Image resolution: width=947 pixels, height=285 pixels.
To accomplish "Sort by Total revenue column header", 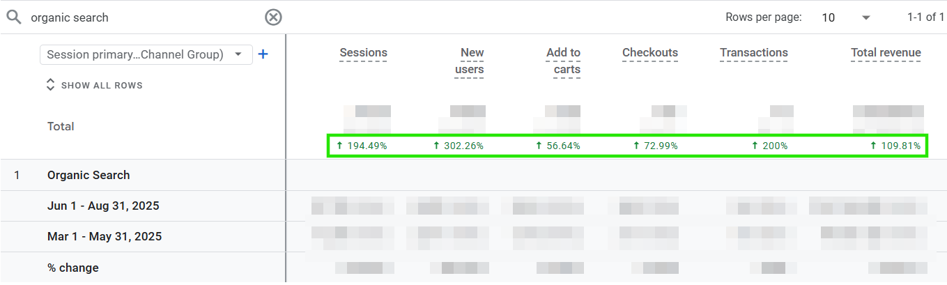I will tap(886, 53).
